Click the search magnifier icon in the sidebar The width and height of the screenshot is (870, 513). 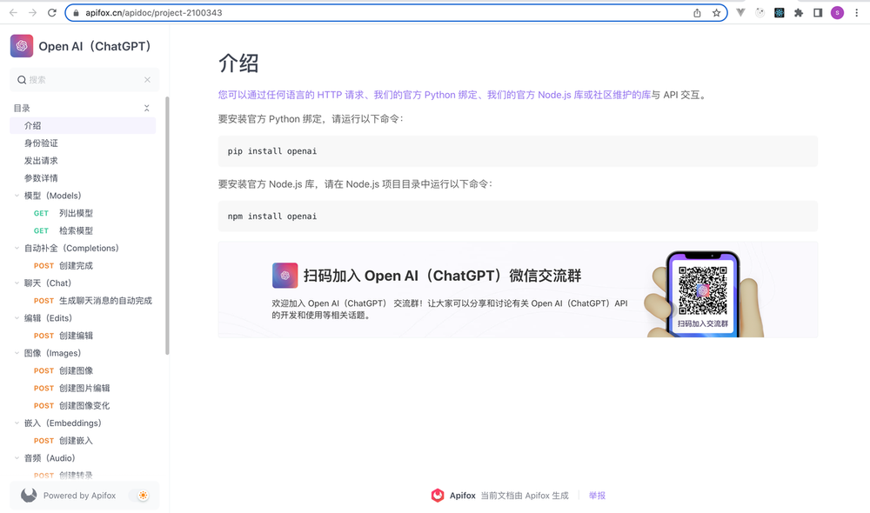[21, 79]
